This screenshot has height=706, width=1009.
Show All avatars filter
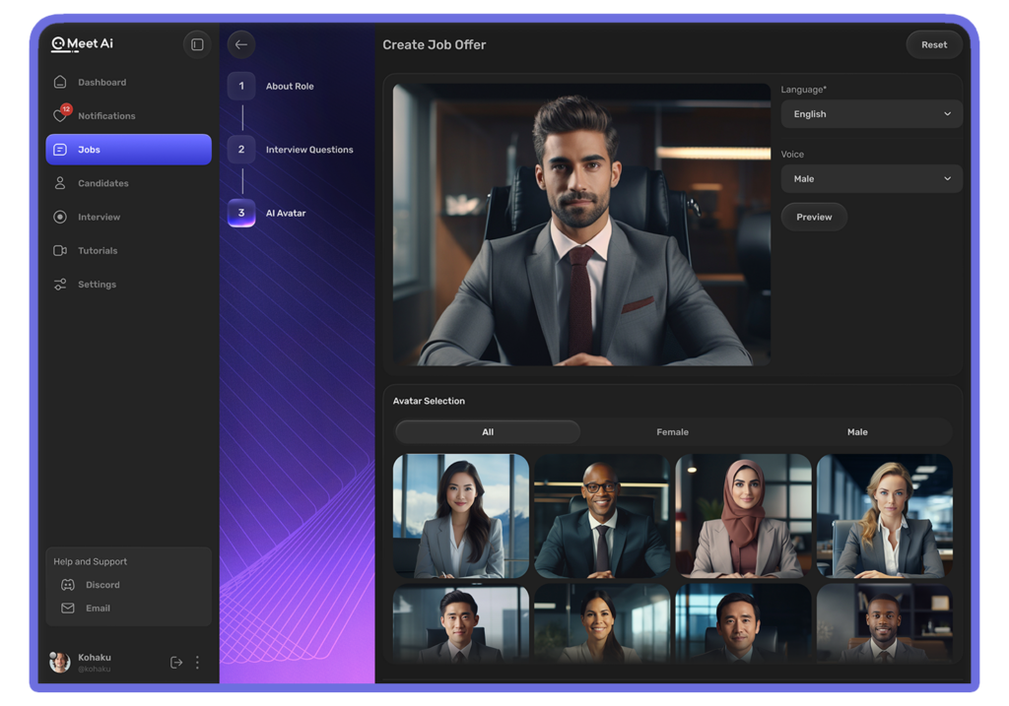(488, 432)
